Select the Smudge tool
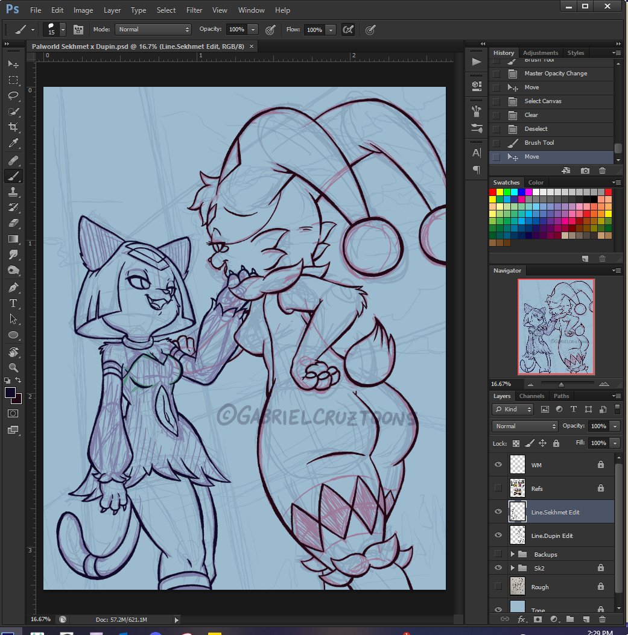Screen dimensions: 628x635 point(13,254)
